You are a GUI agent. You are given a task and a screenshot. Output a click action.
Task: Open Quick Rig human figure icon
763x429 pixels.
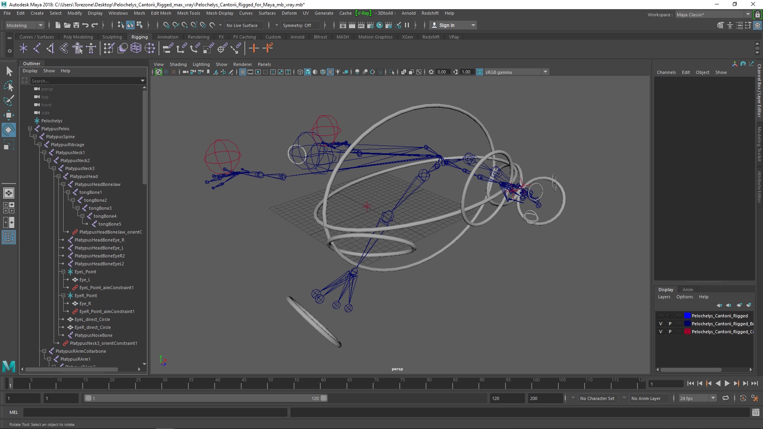[x=77, y=48]
